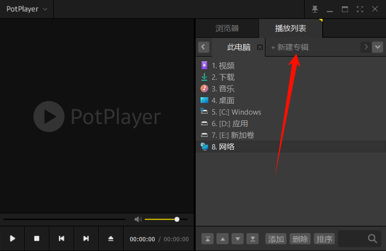Click the playback seek bar
This screenshot has width=386, height=251.
click(64, 219)
